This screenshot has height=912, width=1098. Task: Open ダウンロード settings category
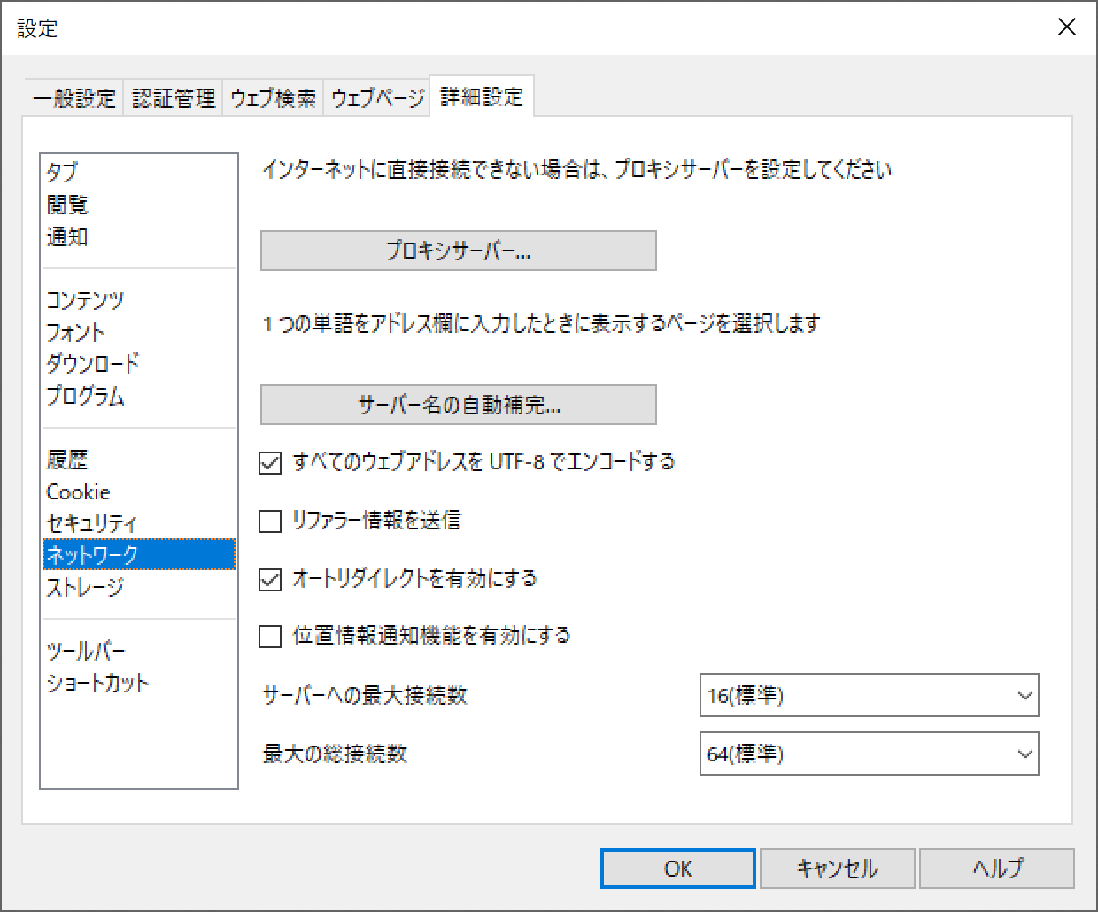pos(93,364)
